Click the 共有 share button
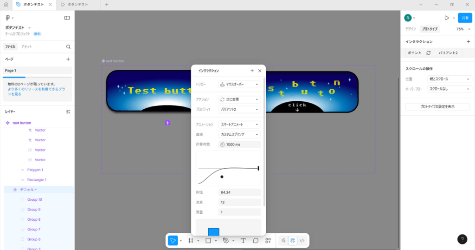 tap(465, 18)
